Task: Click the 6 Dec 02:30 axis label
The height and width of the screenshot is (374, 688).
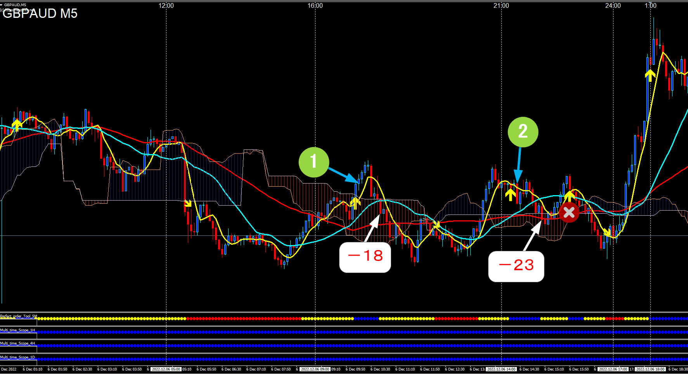Action: 82,369
